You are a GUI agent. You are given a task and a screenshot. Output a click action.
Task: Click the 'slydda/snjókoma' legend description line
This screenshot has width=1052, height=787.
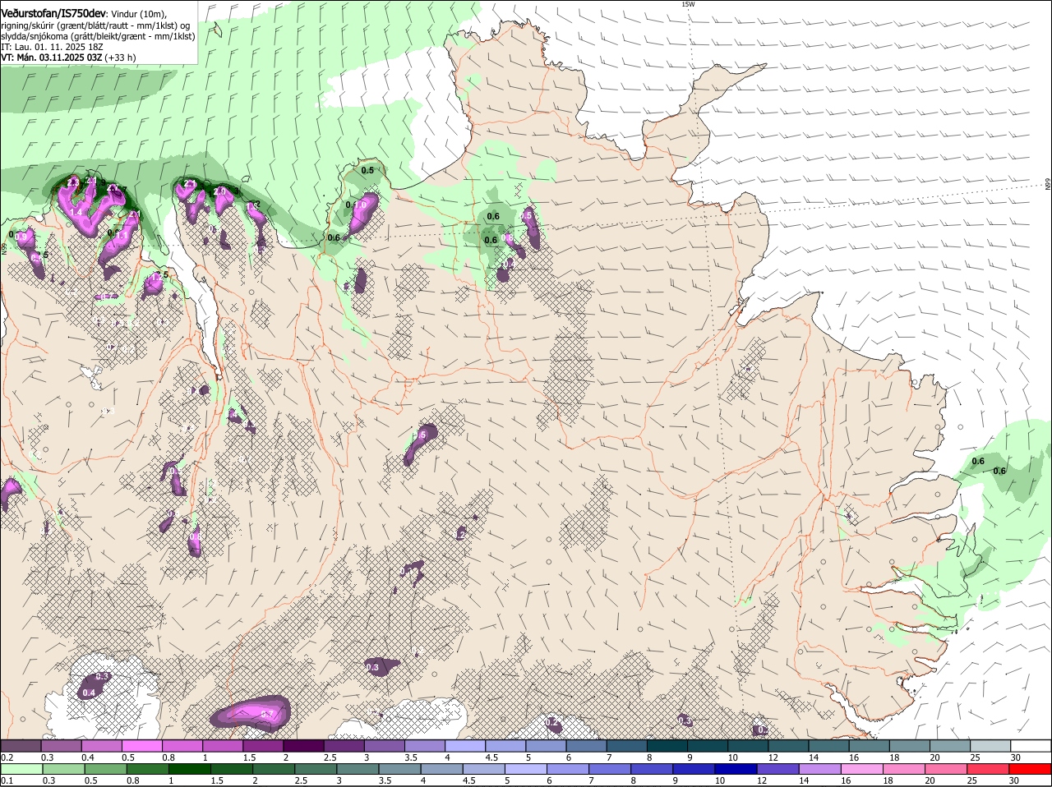tap(98, 36)
